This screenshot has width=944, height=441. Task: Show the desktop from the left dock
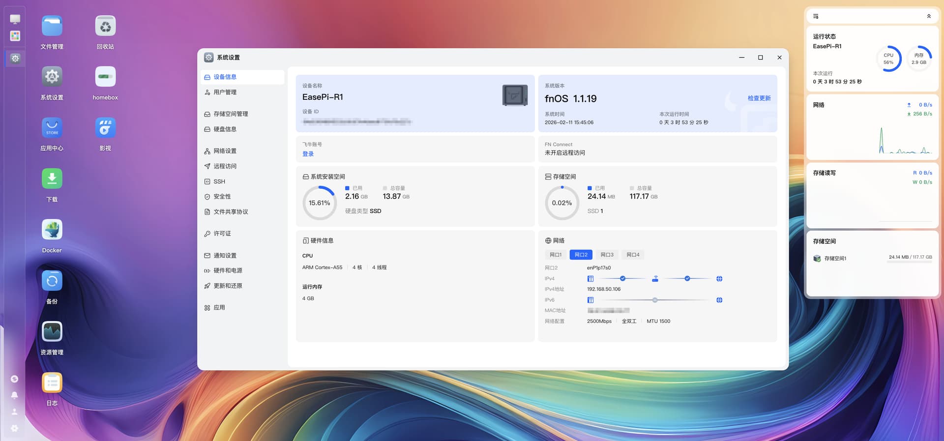15,19
